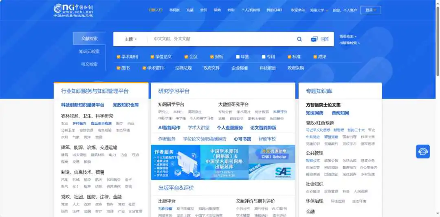Open the floating customer service headset icon
The image size is (440, 217).
[x=422, y=152]
